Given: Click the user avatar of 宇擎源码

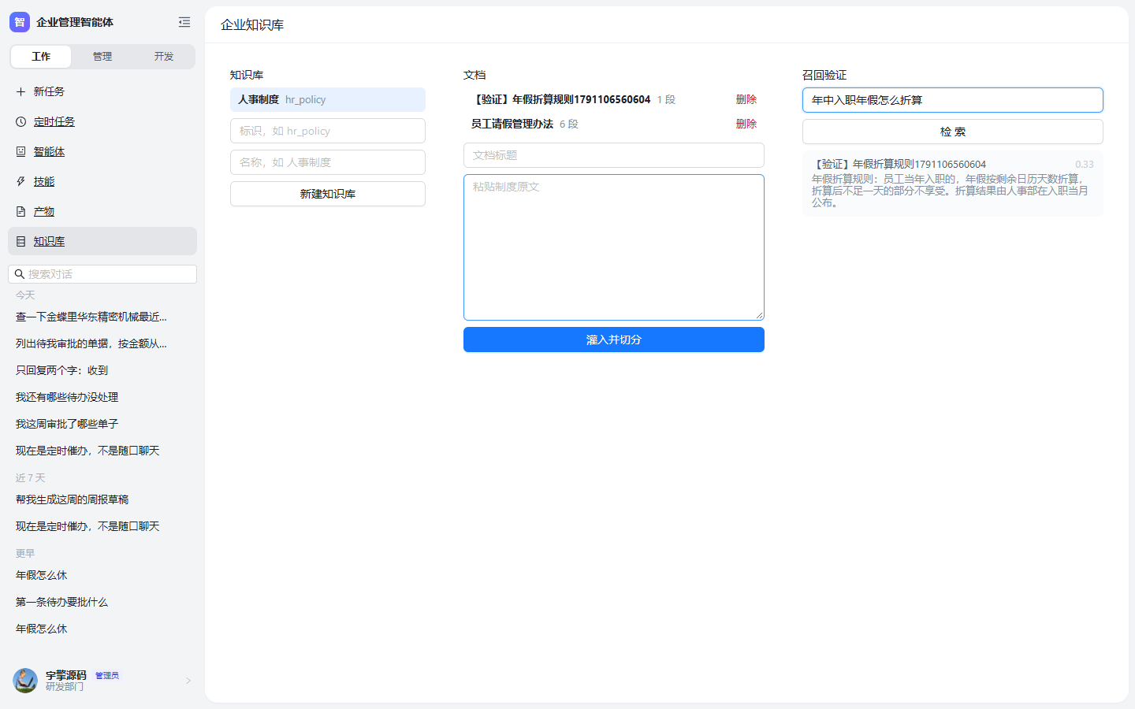Looking at the screenshot, I should tap(25, 681).
